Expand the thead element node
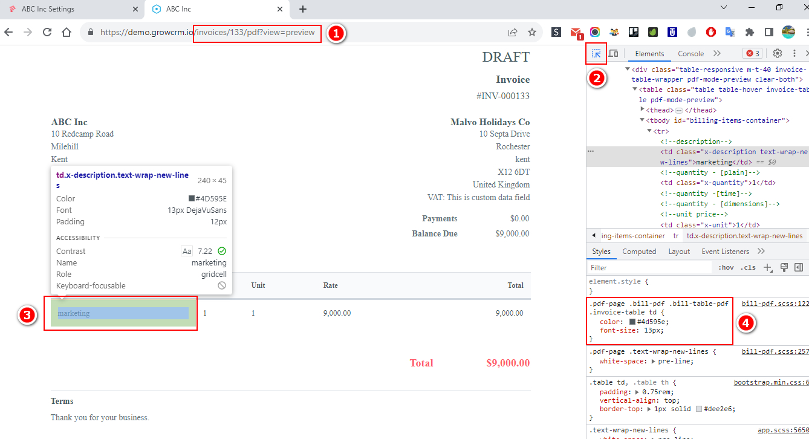Viewport: 809px width, 439px height. pyautogui.click(x=643, y=110)
